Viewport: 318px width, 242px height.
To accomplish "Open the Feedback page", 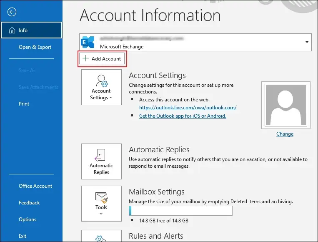I will (29, 203).
